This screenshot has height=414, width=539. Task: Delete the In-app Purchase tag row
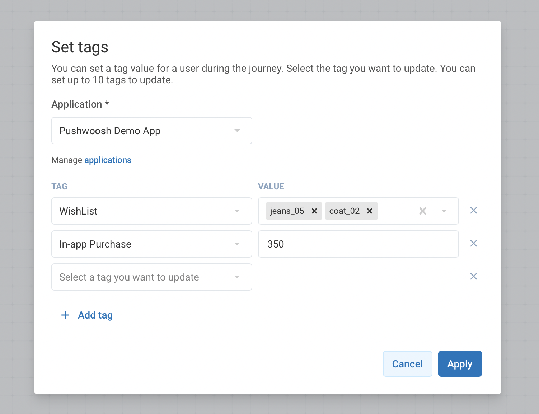tap(474, 244)
